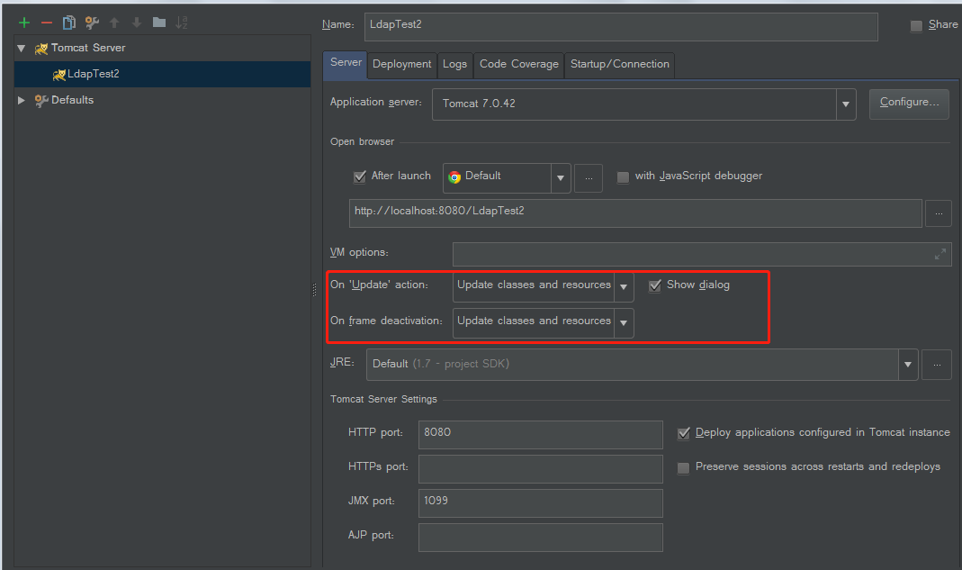Viewport: 962px width, 570px height.
Task: Click the panel splitter handle between tree and settings
Action: pyautogui.click(x=315, y=290)
